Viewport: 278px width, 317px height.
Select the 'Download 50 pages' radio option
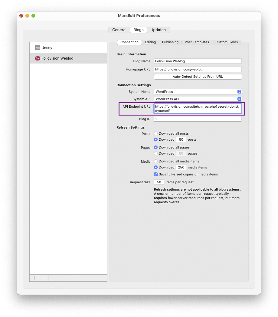[x=156, y=153]
